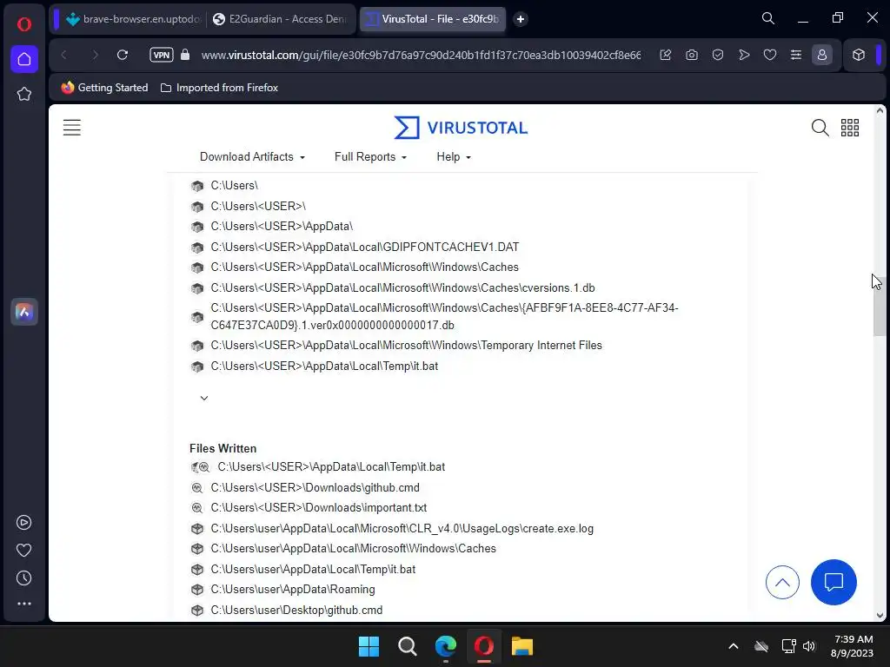The height and width of the screenshot is (667, 890).
Task: Switch to E2Guardian Access Denied tab
Action: 281,19
